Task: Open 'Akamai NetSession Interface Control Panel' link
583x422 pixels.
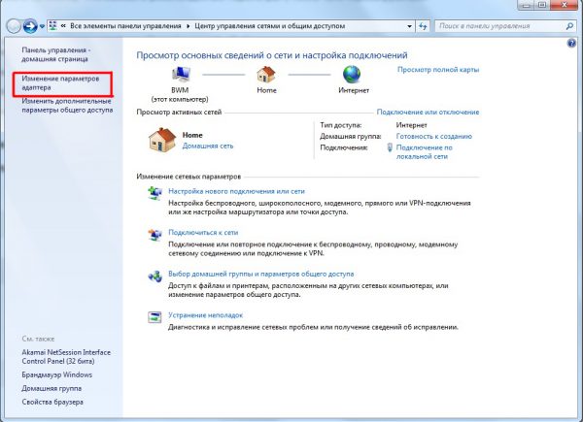Action: 66,357
